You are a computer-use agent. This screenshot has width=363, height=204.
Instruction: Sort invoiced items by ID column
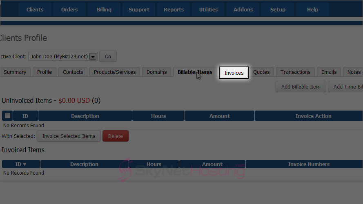click(21, 164)
